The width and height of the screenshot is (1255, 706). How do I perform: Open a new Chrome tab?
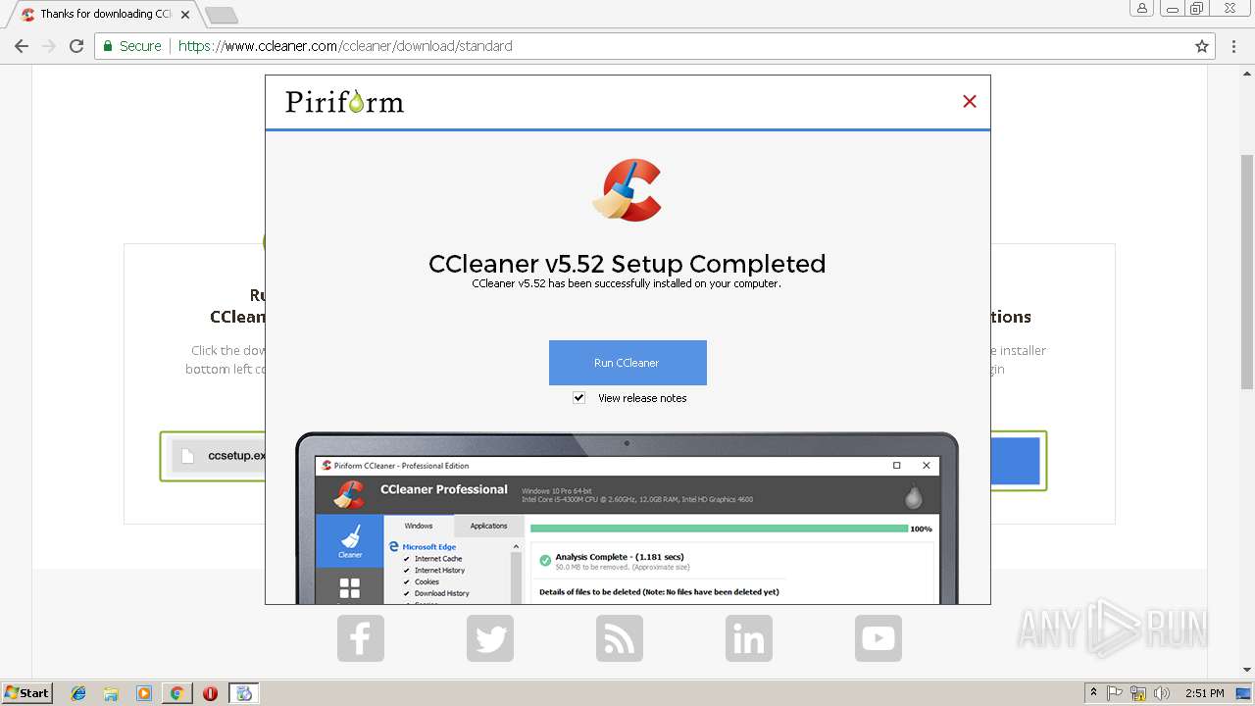pyautogui.click(x=222, y=16)
